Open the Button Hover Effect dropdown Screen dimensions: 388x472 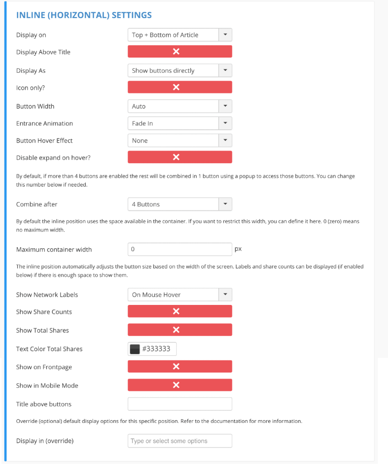click(x=180, y=141)
